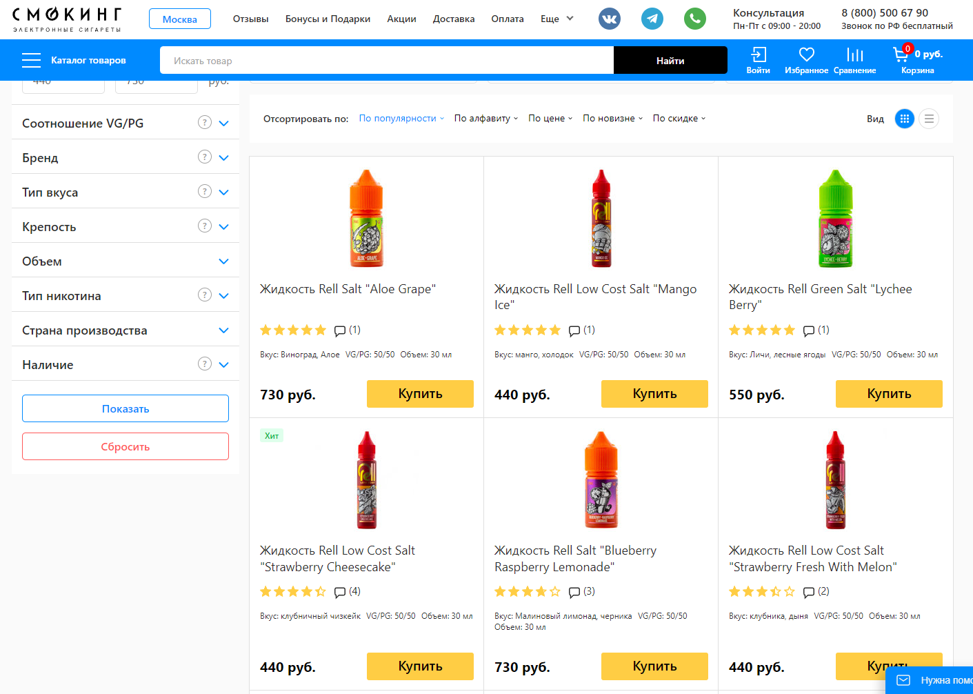Buy Rell Low Cost Salt Strawberry Cheesecake

(420, 666)
